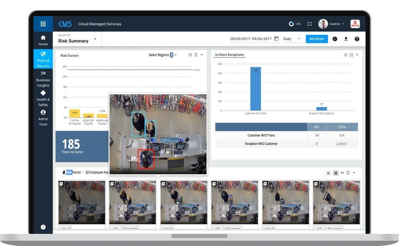This screenshot has width=399, height=246.
Task: Click the REFRESH button
Action: click(x=316, y=39)
